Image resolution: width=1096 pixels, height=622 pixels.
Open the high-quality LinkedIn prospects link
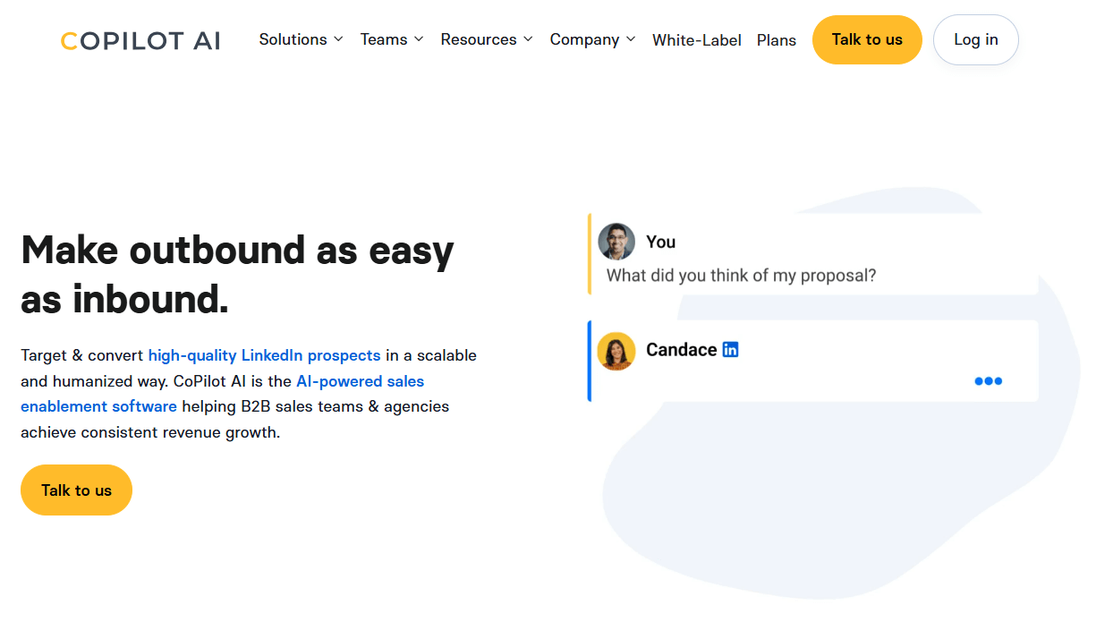264,355
